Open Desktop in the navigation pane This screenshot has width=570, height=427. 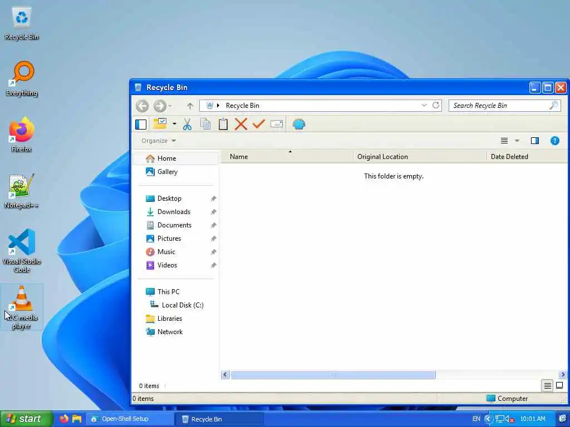(x=176, y=198)
